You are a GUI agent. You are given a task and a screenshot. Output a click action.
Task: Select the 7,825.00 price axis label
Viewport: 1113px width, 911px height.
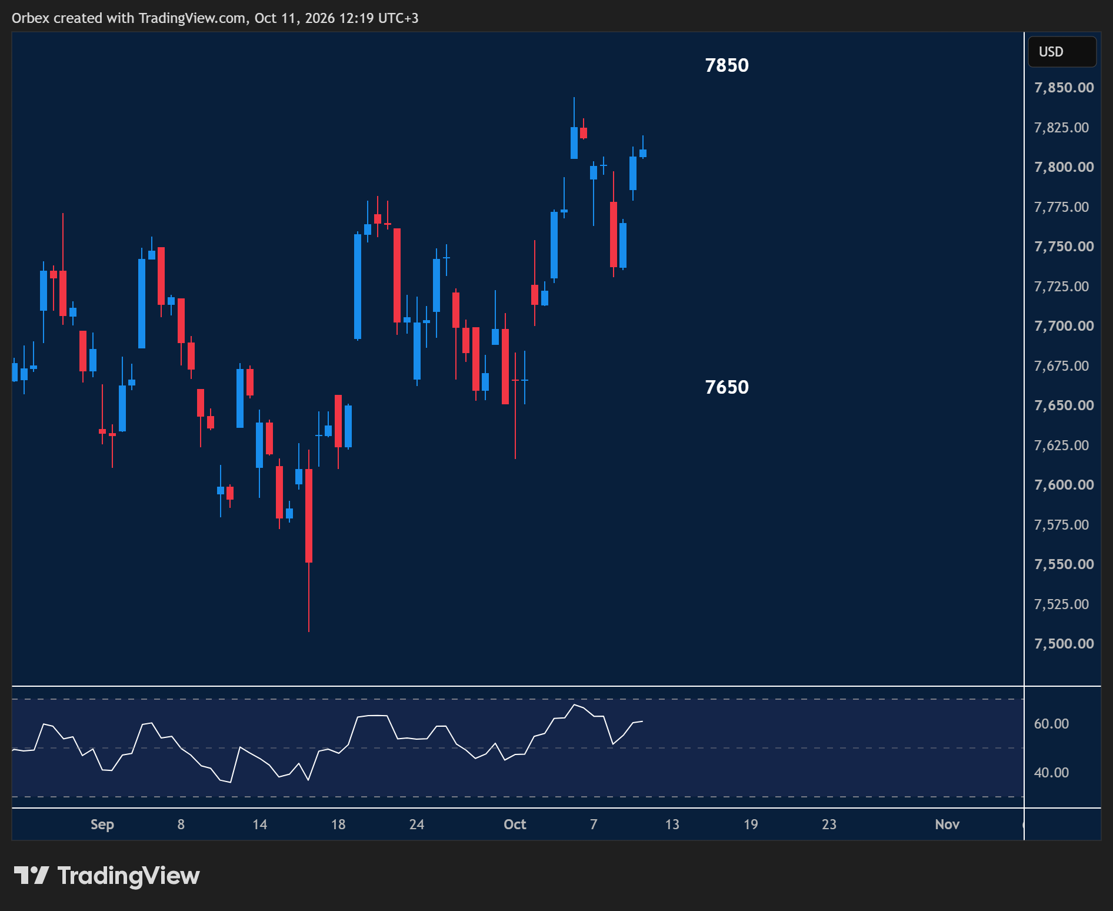click(1061, 128)
